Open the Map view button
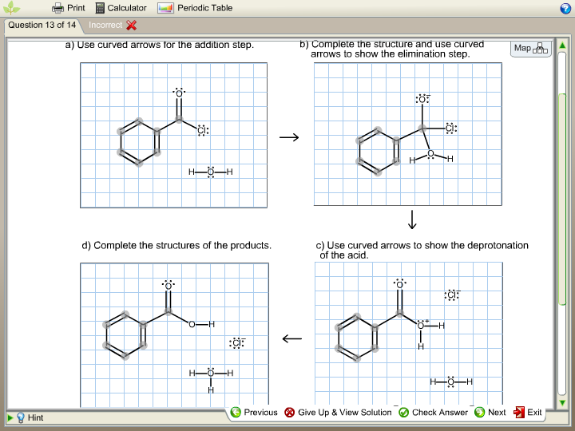575x431 pixels. pos(530,49)
